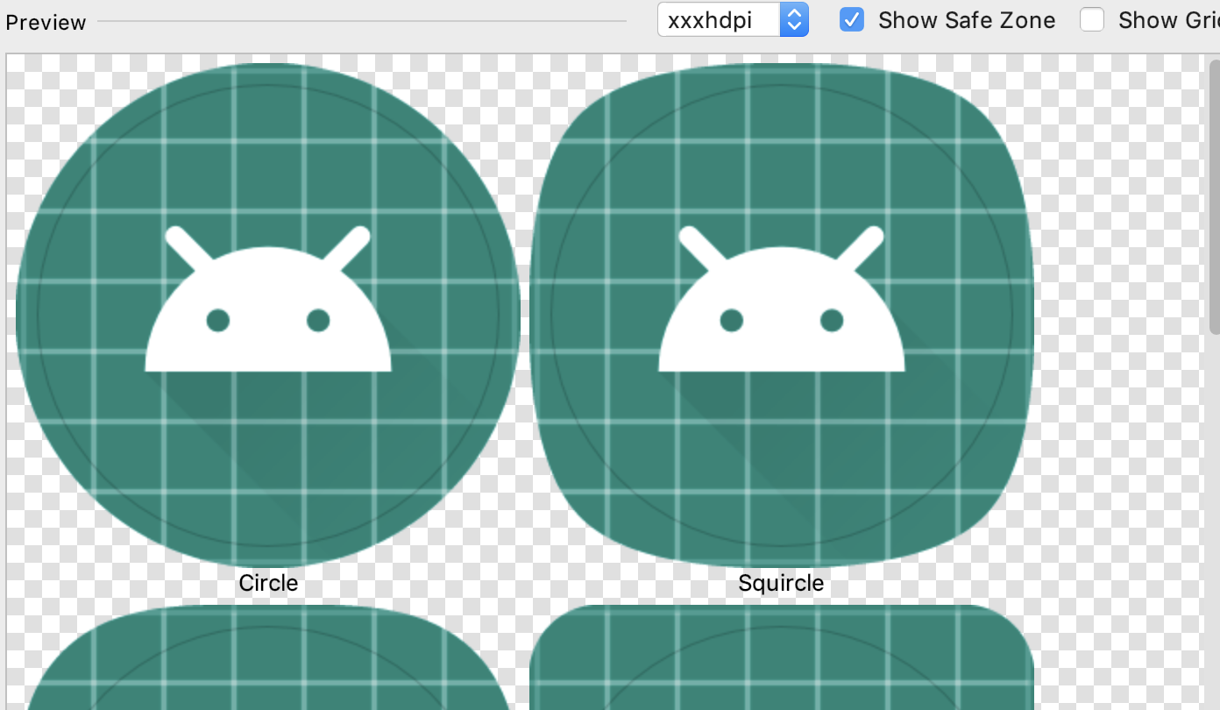1220x710 pixels.
Task: Click the down arrow on the density stepper
Action: point(794,25)
